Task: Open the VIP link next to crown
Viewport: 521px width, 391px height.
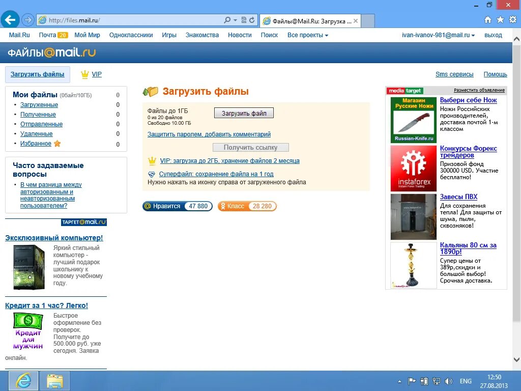Action: coord(97,74)
